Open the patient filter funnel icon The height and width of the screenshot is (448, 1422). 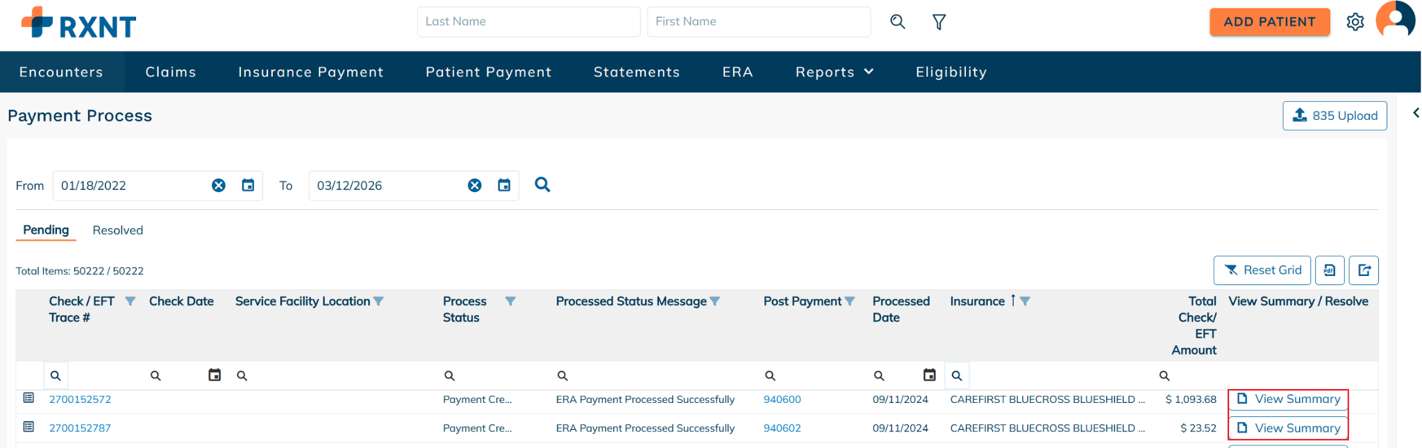pos(939,22)
